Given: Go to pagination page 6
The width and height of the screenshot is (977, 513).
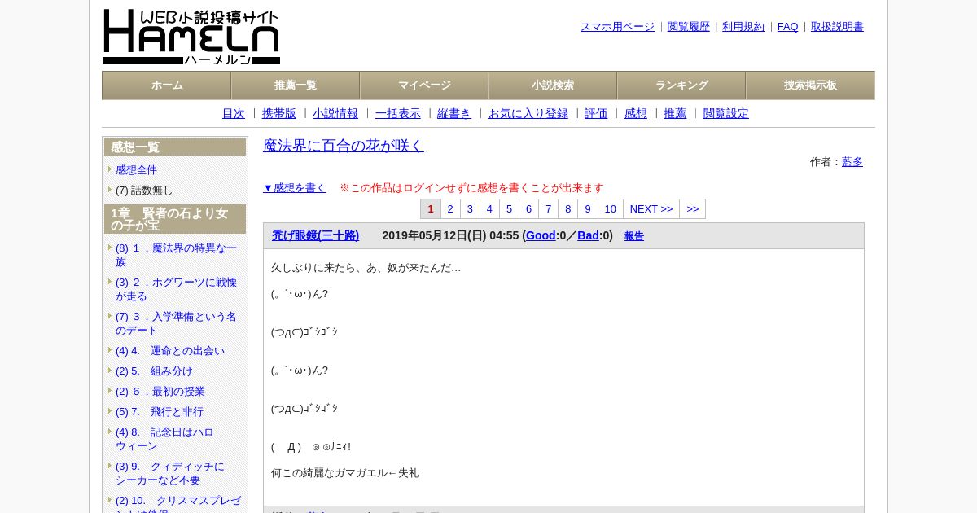Looking at the screenshot, I should pyautogui.click(x=528, y=209).
